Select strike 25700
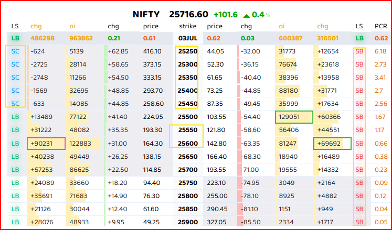 point(188,170)
